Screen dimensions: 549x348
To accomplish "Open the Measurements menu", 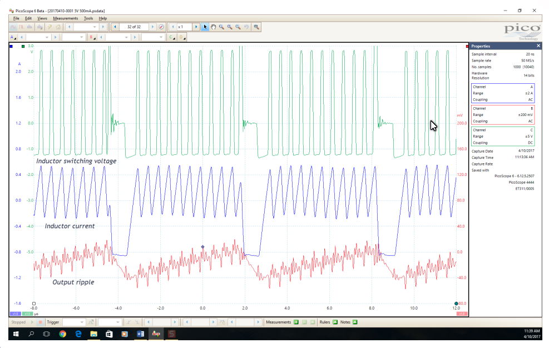I will pos(66,18).
